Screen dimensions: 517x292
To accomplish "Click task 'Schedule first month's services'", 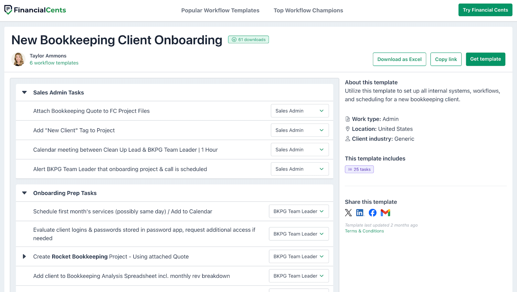I will [123, 211].
